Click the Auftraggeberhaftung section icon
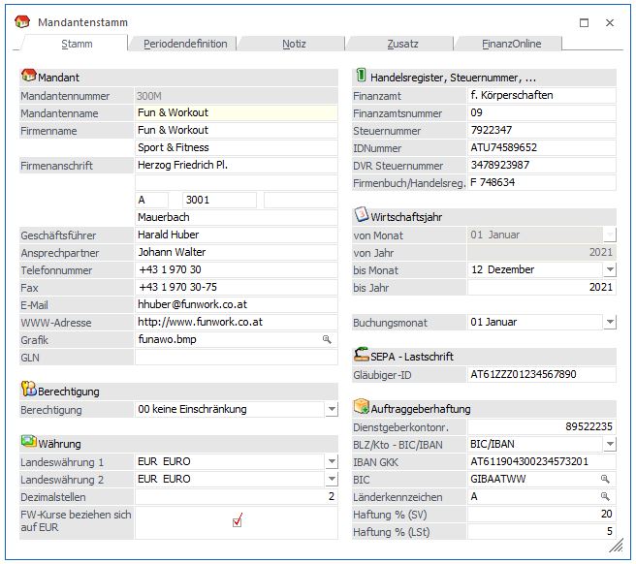This screenshot has width=636, height=564. 361,409
